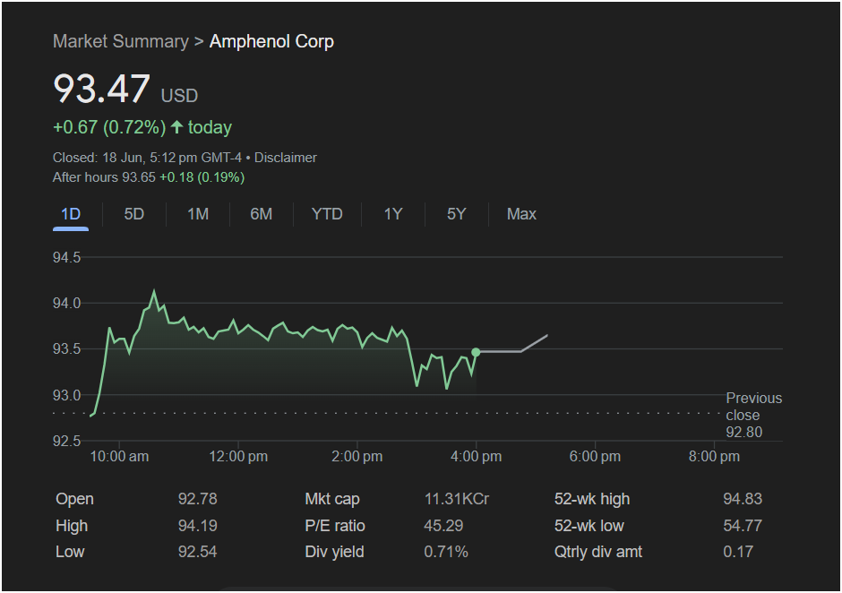Click the Amphenol Corp title

pyautogui.click(x=271, y=41)
